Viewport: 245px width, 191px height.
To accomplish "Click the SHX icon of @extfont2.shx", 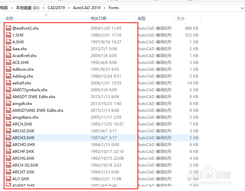I will tap(8, 28).
